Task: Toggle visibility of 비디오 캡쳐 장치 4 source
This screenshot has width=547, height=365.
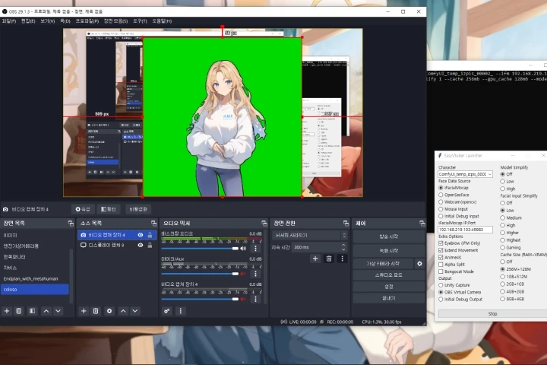Action: coord(141,235)
